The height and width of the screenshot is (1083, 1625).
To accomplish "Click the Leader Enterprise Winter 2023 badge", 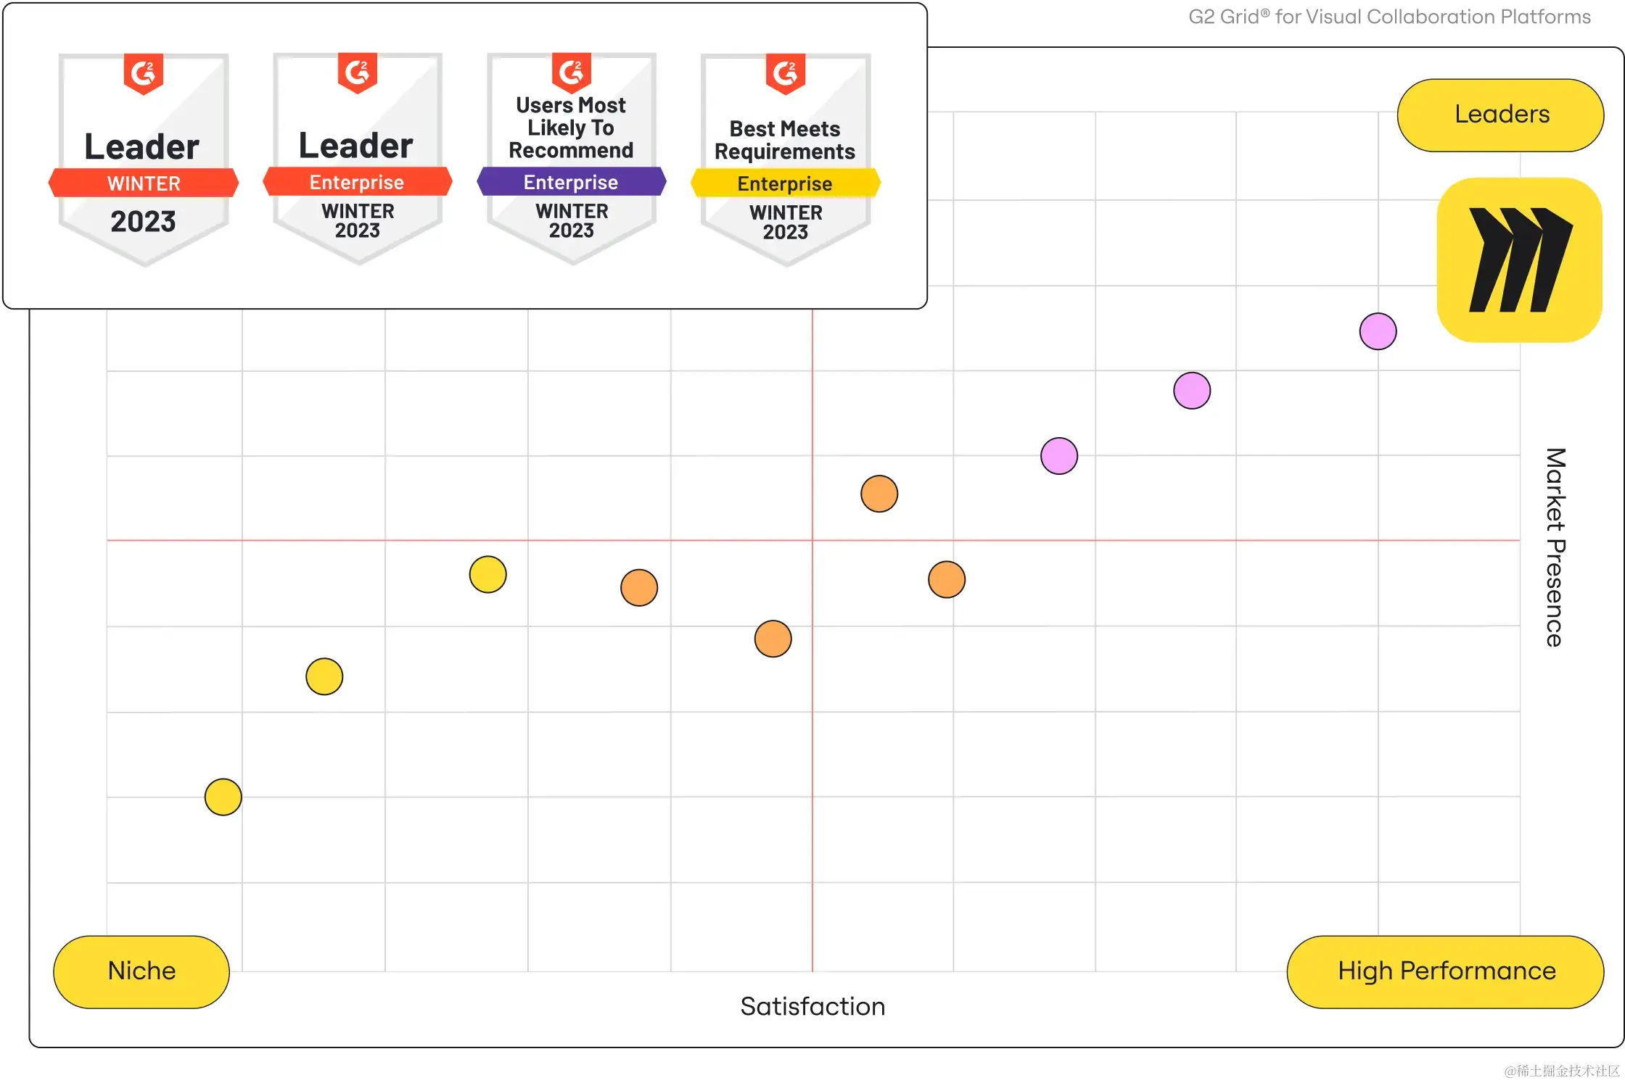I will point(358,159).
